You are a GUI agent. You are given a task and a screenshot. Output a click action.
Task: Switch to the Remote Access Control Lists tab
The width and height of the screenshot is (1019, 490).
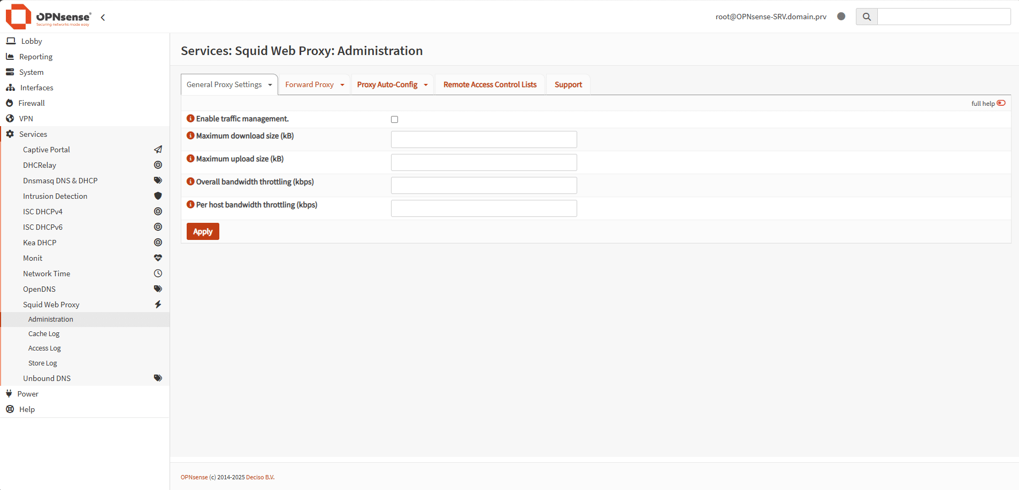tap(490, 85)
